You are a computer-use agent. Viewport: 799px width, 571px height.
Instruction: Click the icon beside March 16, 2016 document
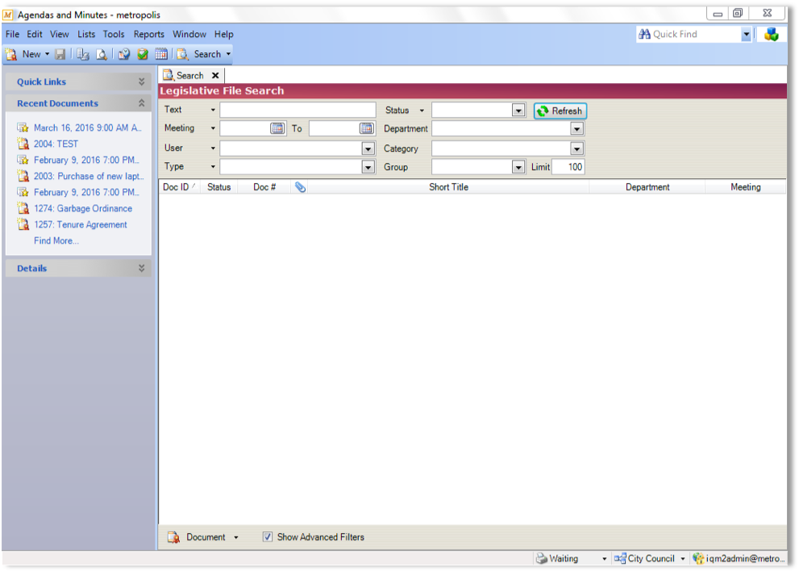point(23,127)
